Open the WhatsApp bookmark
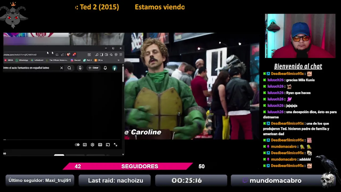 point(22,60)
